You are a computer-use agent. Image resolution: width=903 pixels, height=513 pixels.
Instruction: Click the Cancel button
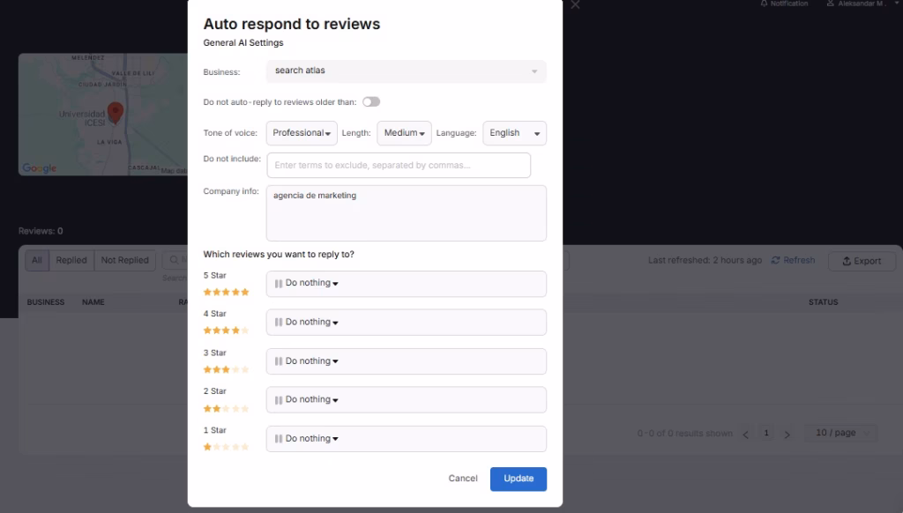point(462,479)
